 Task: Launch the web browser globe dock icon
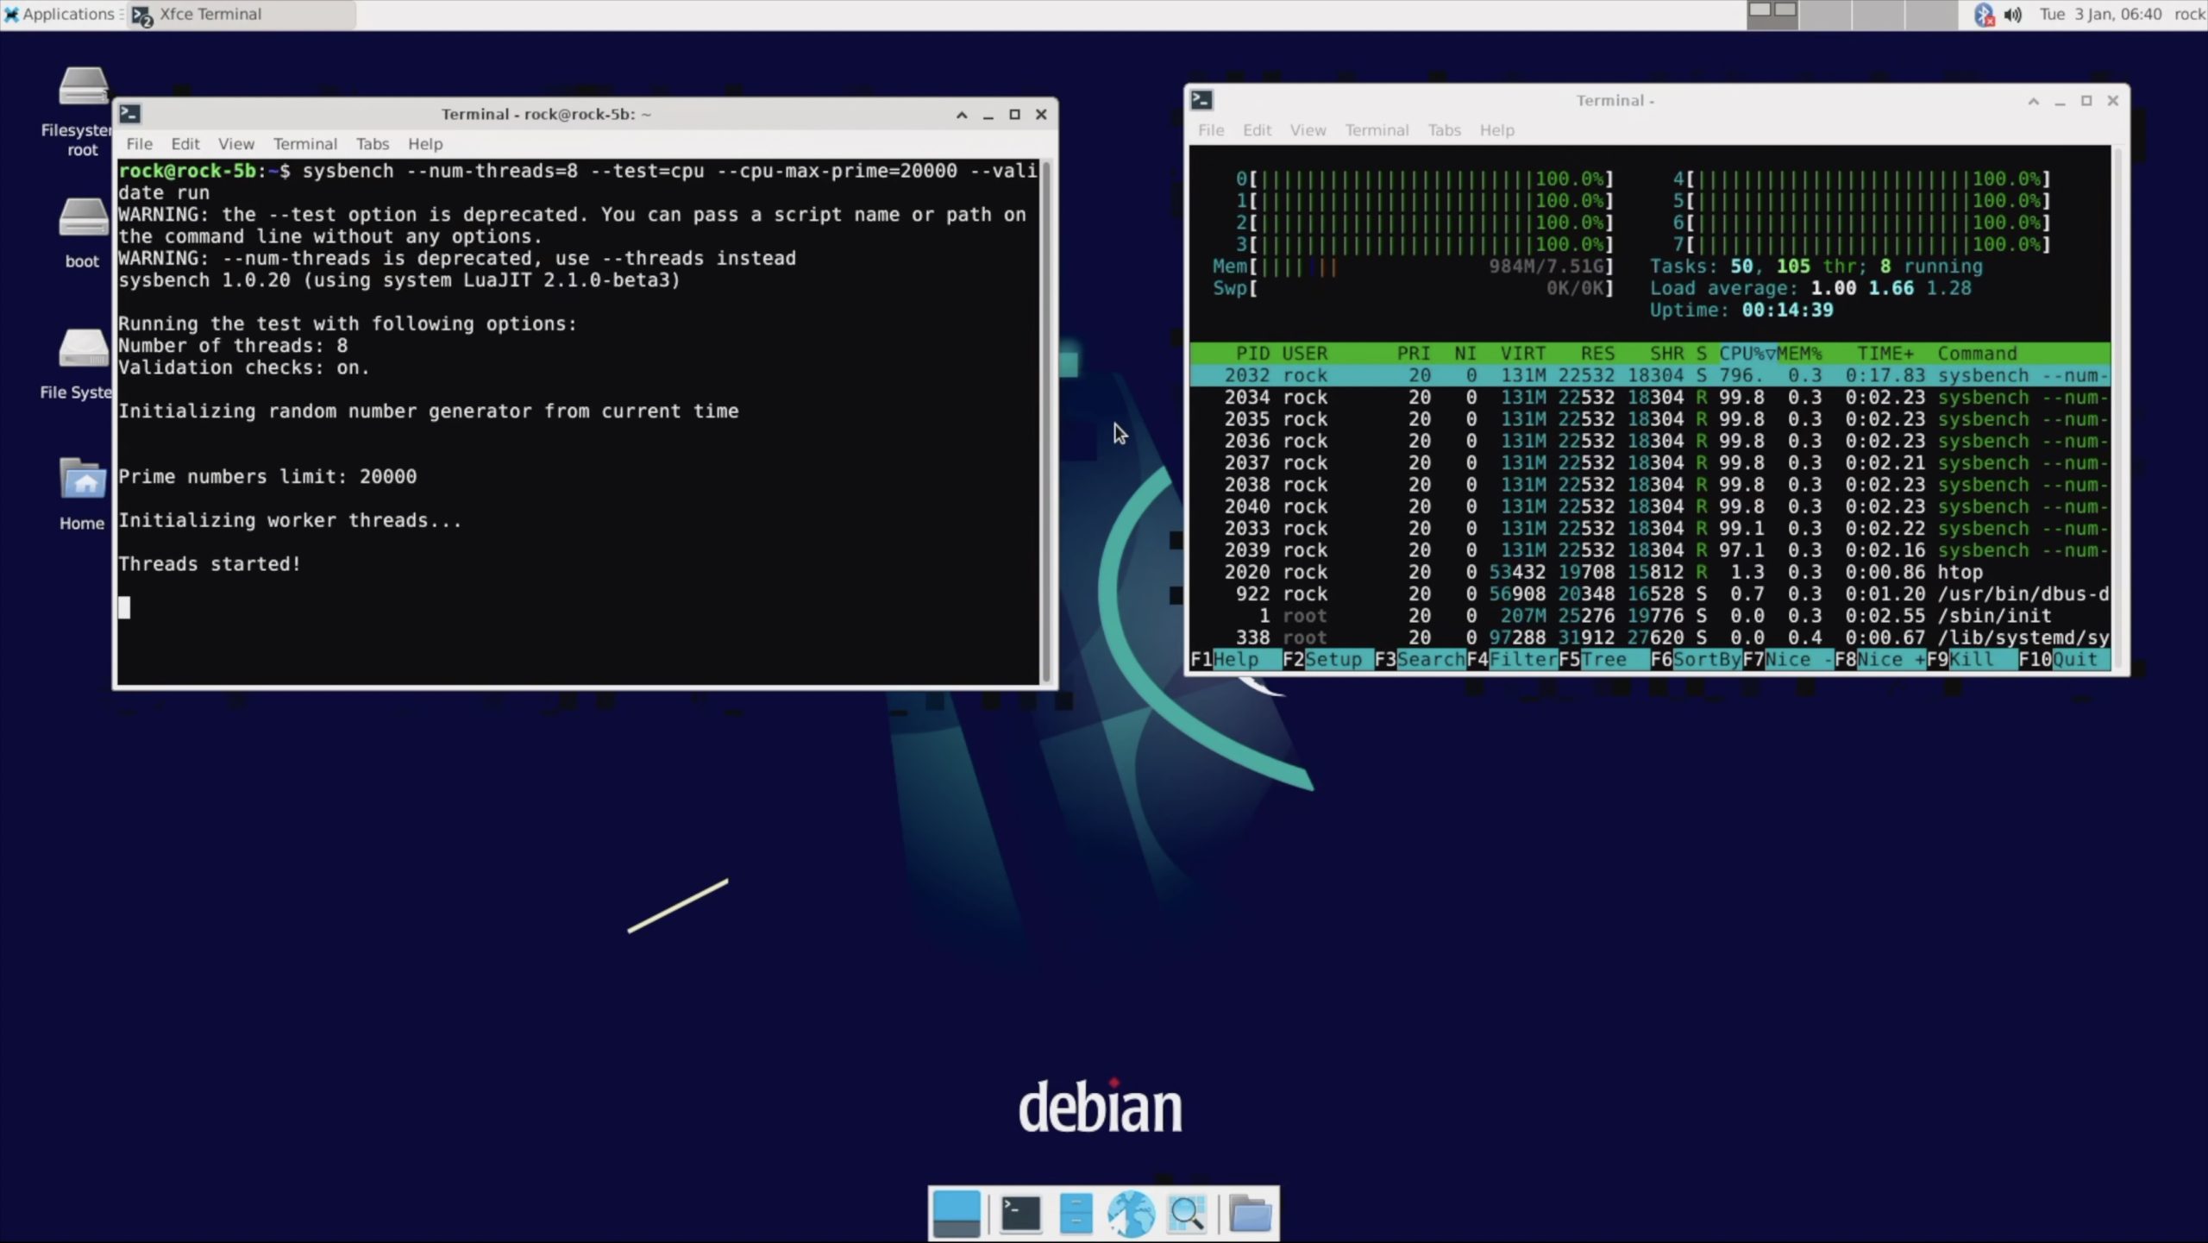click(x=1131, y=1214)
